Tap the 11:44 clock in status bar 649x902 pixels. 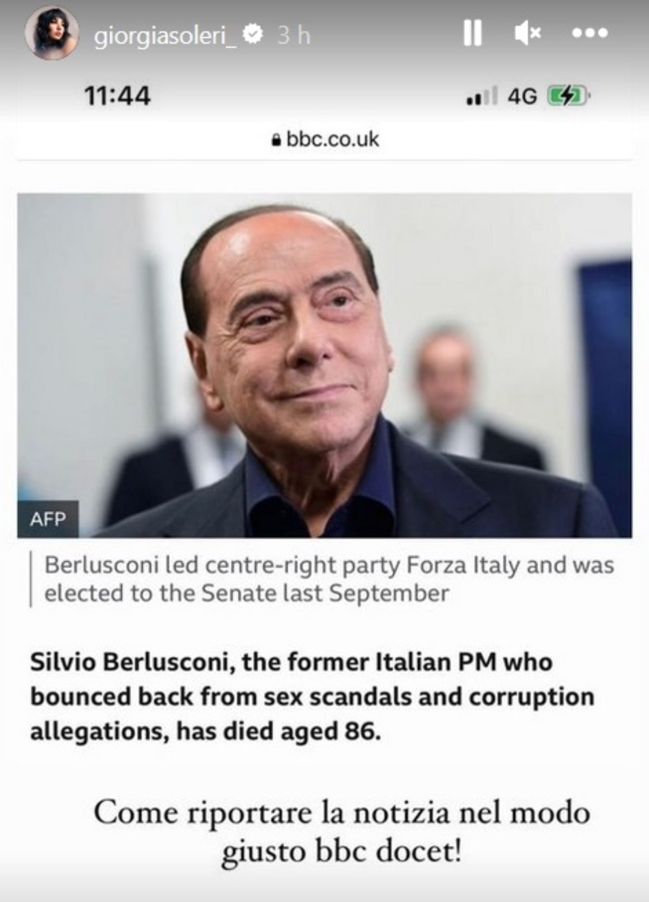[117, 96]
